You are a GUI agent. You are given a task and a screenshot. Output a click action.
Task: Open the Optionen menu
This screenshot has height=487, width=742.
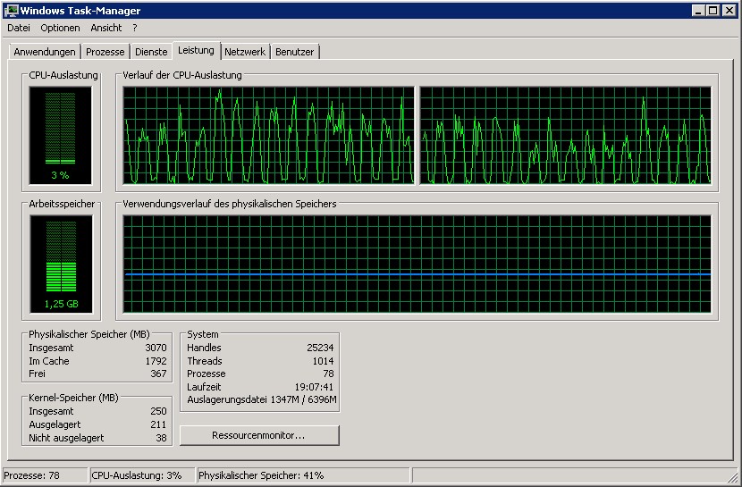point(60,28)
